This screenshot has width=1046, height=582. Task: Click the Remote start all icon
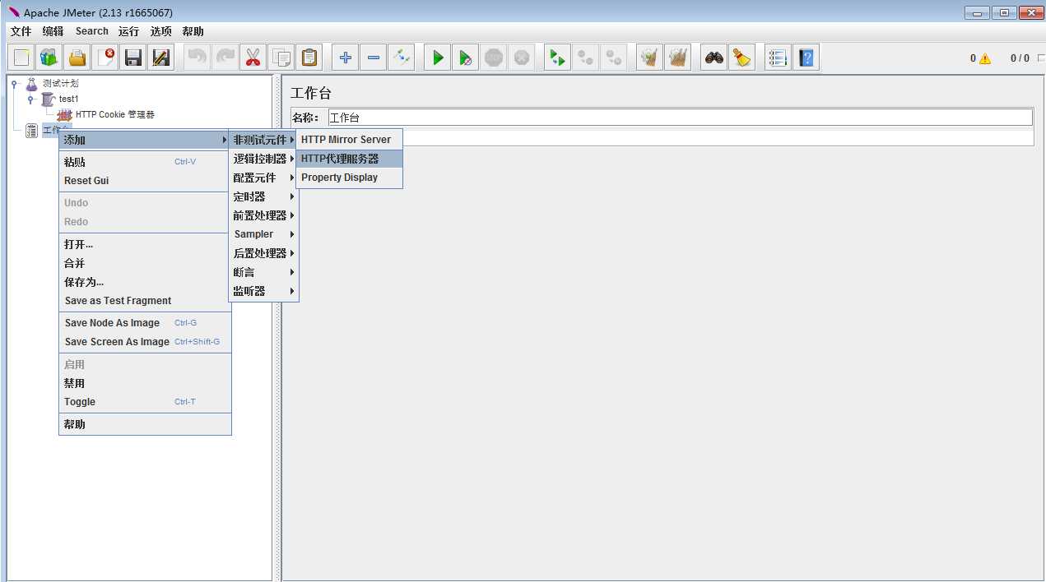coord(557,58)
